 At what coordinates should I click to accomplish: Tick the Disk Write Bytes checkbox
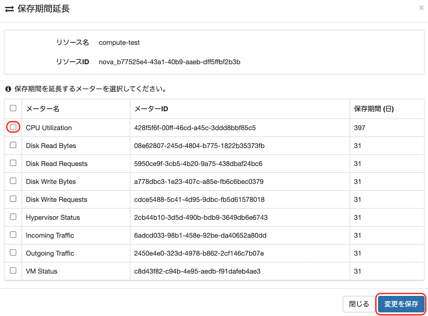tap(13, 181)
